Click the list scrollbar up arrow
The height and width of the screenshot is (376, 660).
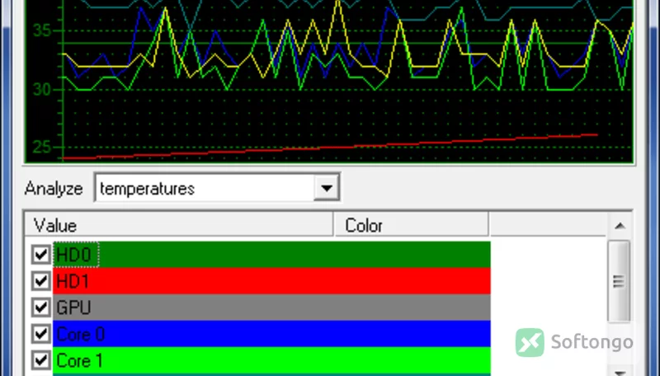click(x=620, y=226)
